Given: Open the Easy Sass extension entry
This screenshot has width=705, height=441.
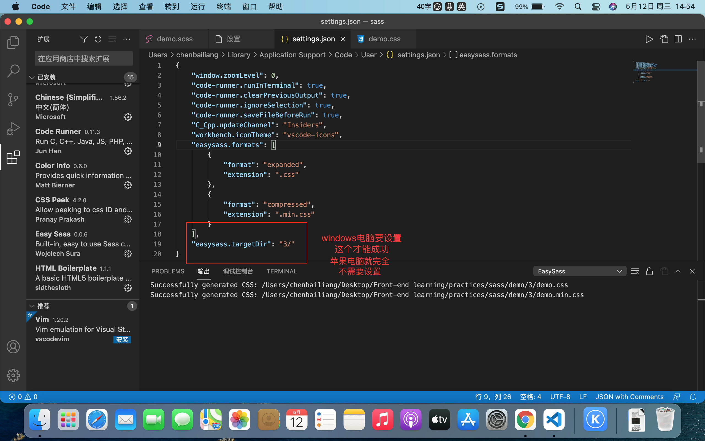Looking at the screenshot, I should click(x=83, y=244).
